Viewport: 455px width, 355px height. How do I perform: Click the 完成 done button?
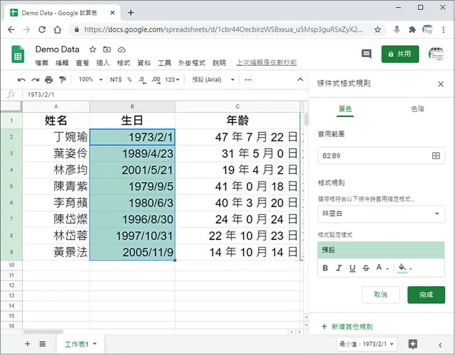coord(426,294)
